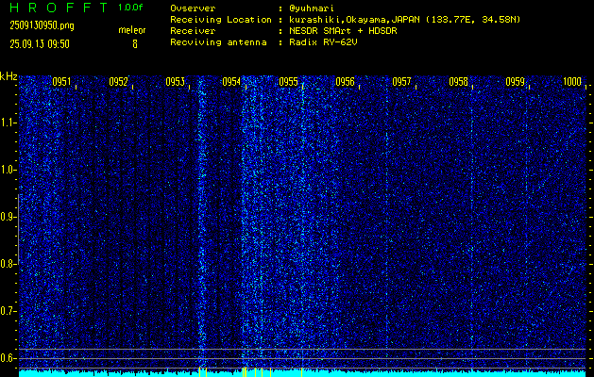This screenshot has height=377, width=594.
Task: Click the HROFFT title text
Action: point(59,8)
